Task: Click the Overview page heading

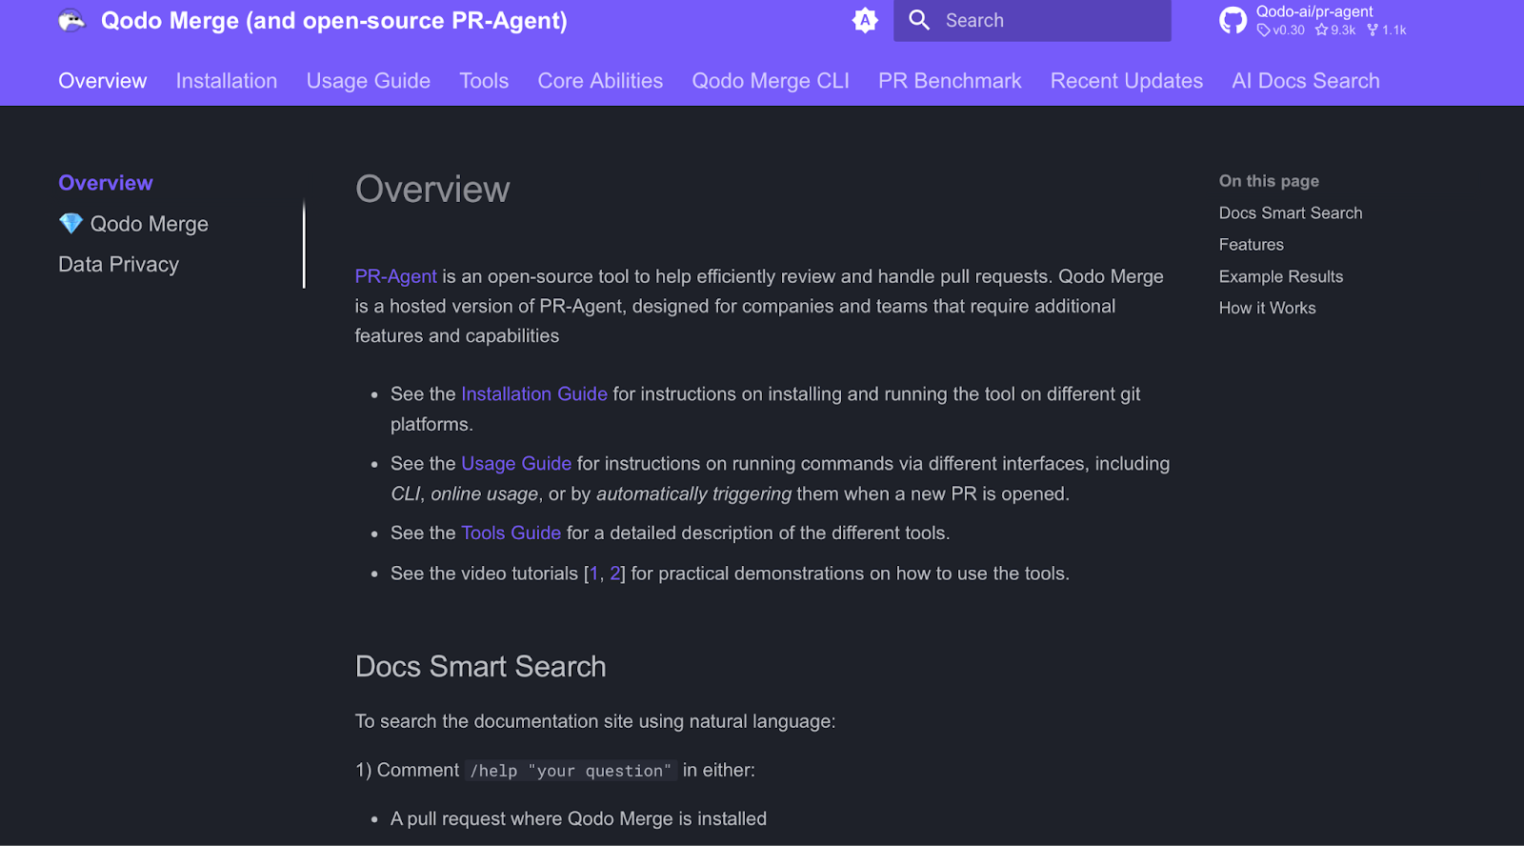Action: (432, 190)
